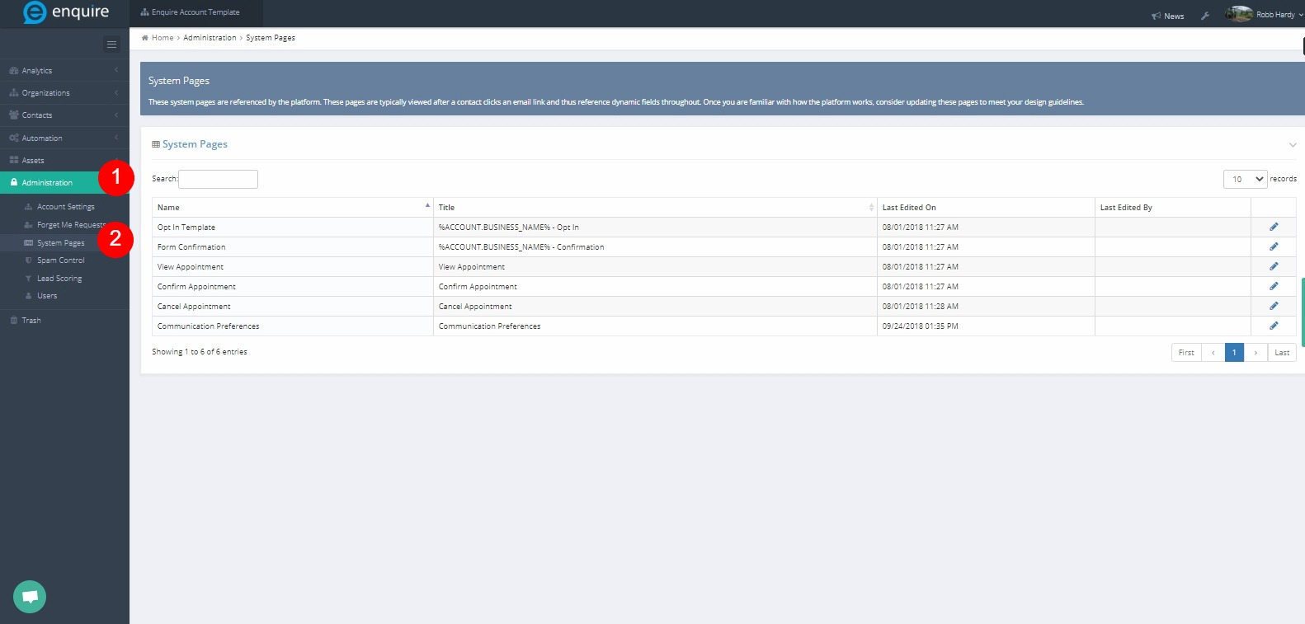Open Forget Me Requests menu item
The image size is (1305, 624).
click(x=71, y=225)
